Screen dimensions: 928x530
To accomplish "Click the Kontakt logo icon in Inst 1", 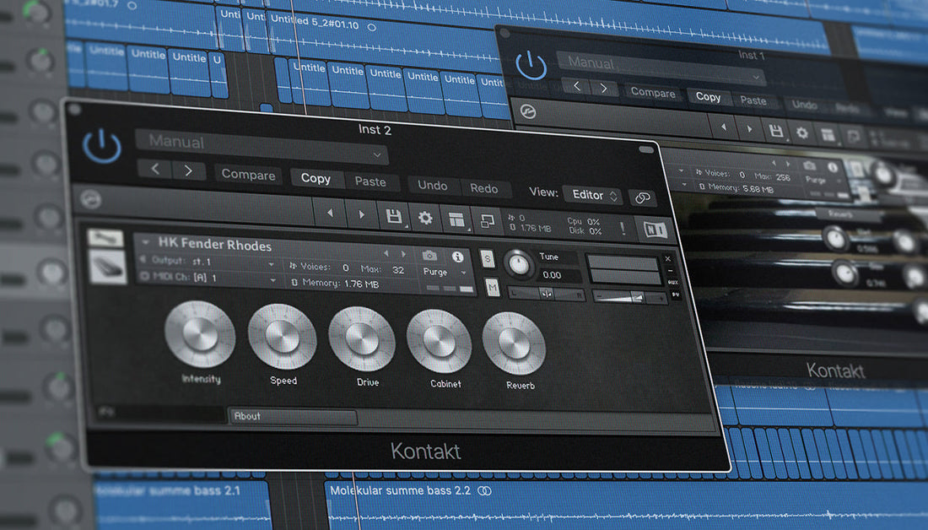I will 528,111.
